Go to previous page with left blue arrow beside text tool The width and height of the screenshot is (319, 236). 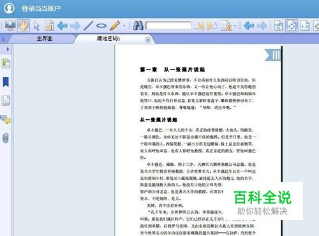(63, 26)
